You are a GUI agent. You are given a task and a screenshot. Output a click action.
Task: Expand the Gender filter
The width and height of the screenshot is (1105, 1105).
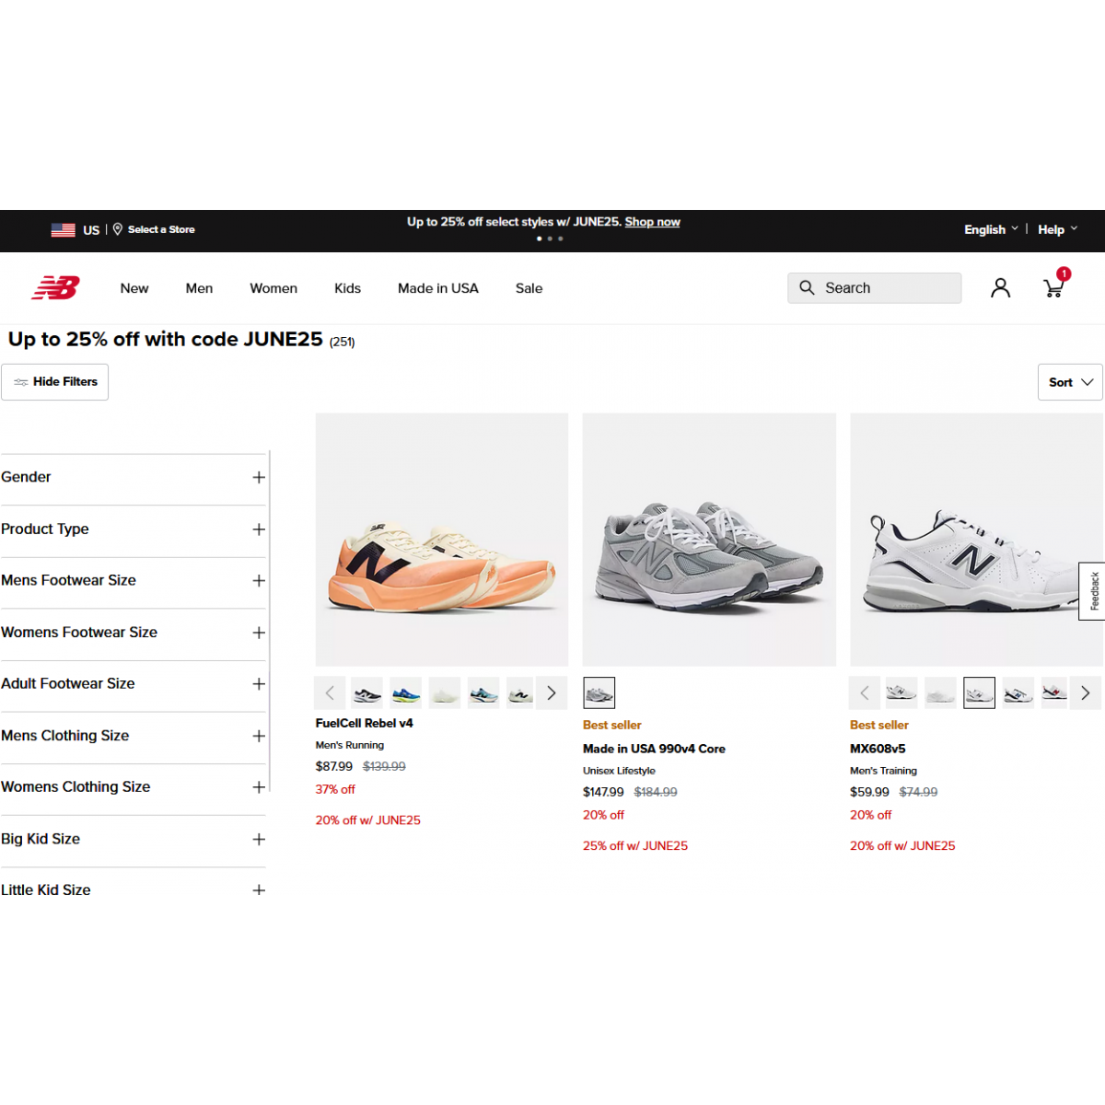(x=134, y=477)
